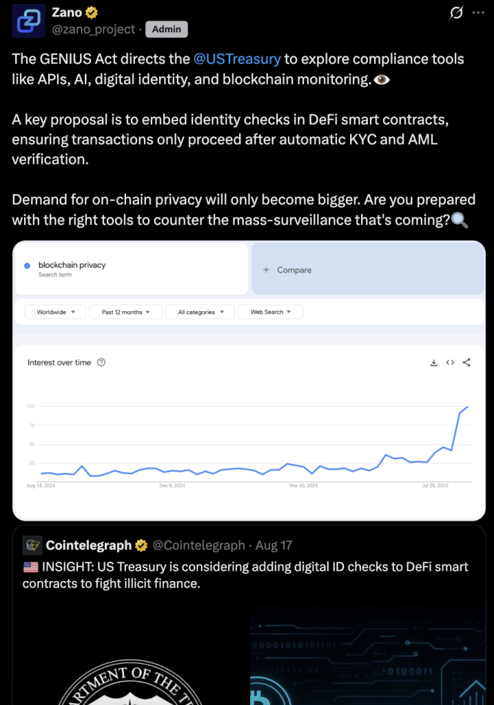Open the Zano profile avatar
This screenshot has width=494, height=705.
click(x=28, y=21)
